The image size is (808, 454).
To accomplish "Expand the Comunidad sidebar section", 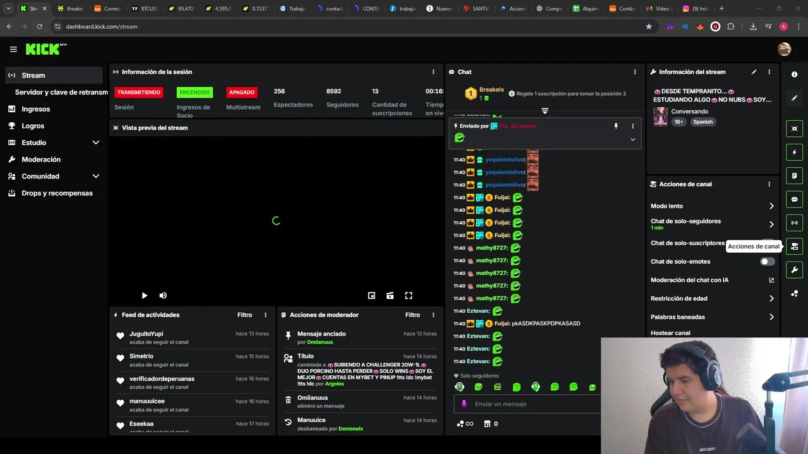I will 96,177.
